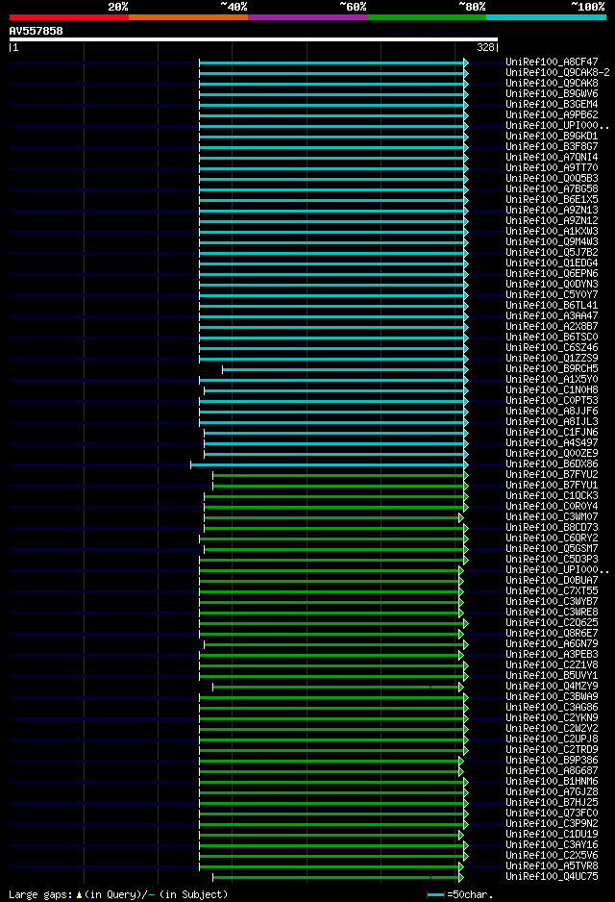
Task: Click the query name AV557858
Action: (x=37, y=31)
